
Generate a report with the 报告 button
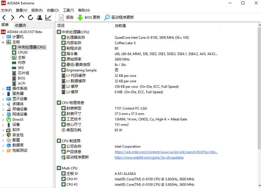(66, 17)
